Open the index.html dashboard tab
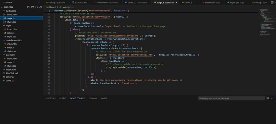Image resolution: width=276 pixels, height=124 pixels. tap(108, 3)
